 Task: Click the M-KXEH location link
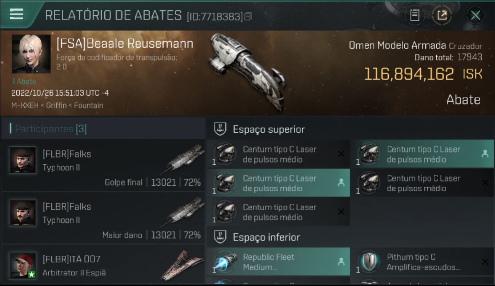(25, 105)
